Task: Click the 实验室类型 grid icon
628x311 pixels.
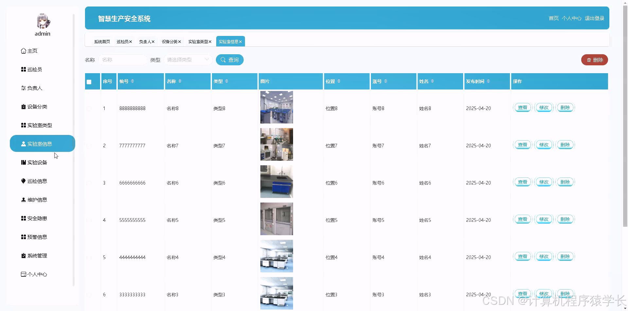Action: [x=23, y=125]
